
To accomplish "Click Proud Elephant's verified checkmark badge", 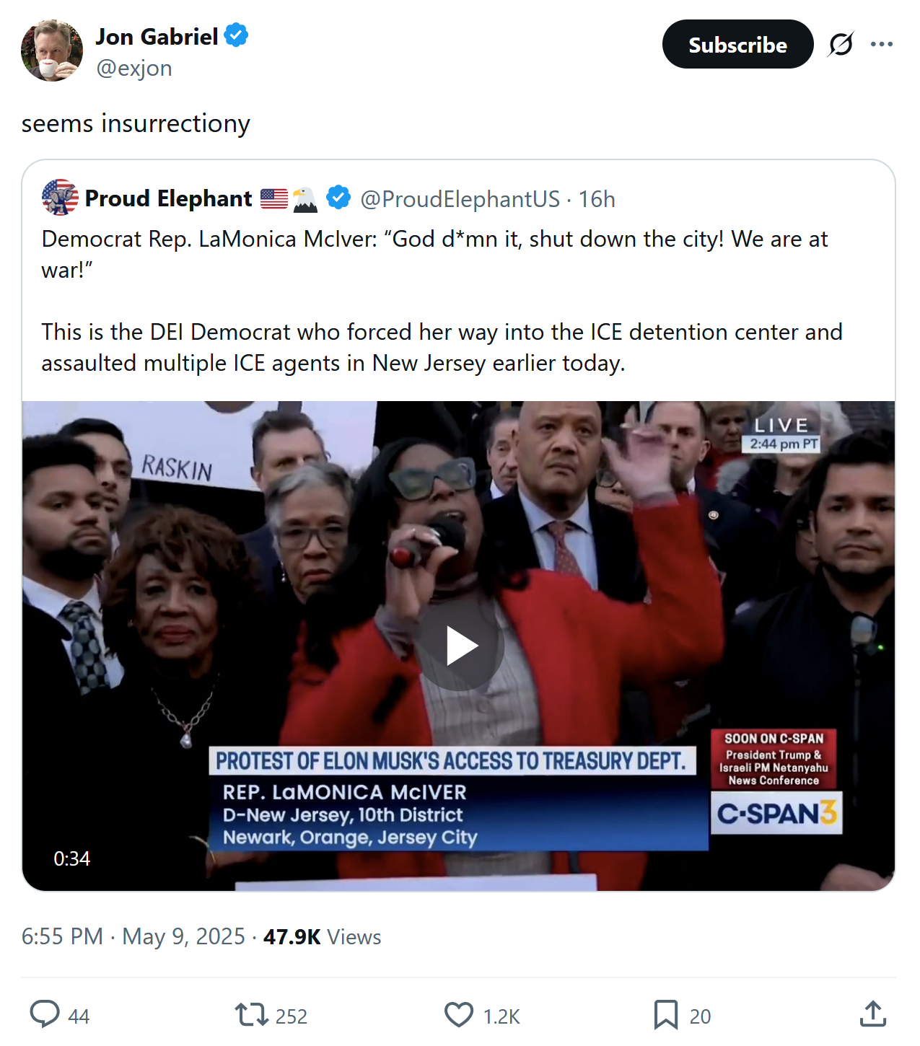I will 338,198.
